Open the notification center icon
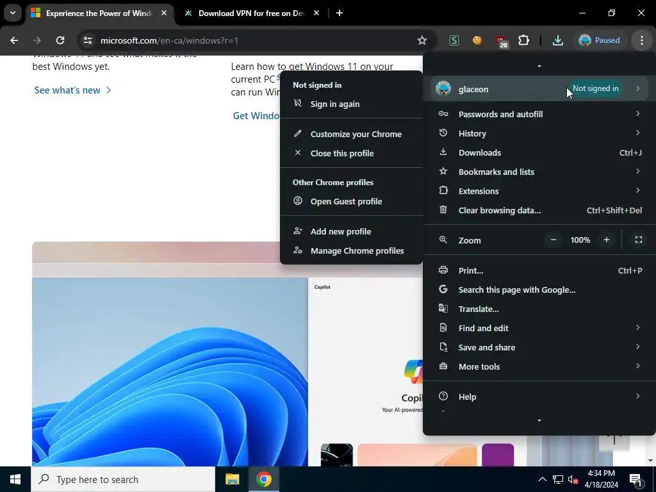 pyautogui.click(x=636, y=480)
